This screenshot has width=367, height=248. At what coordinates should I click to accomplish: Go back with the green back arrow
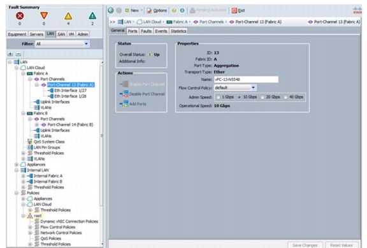point(111,10)
